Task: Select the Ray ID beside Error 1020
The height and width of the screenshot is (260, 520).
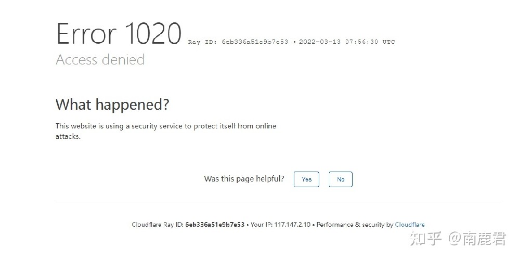Action: click(238, 42)
